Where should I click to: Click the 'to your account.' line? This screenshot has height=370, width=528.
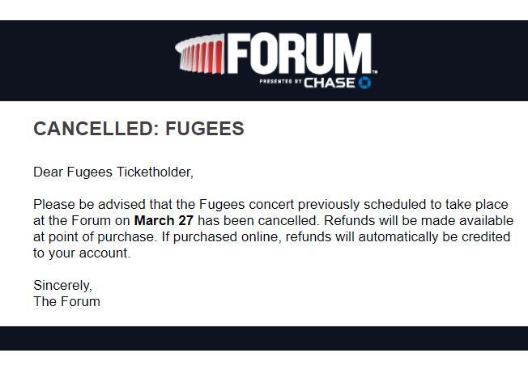81,253
